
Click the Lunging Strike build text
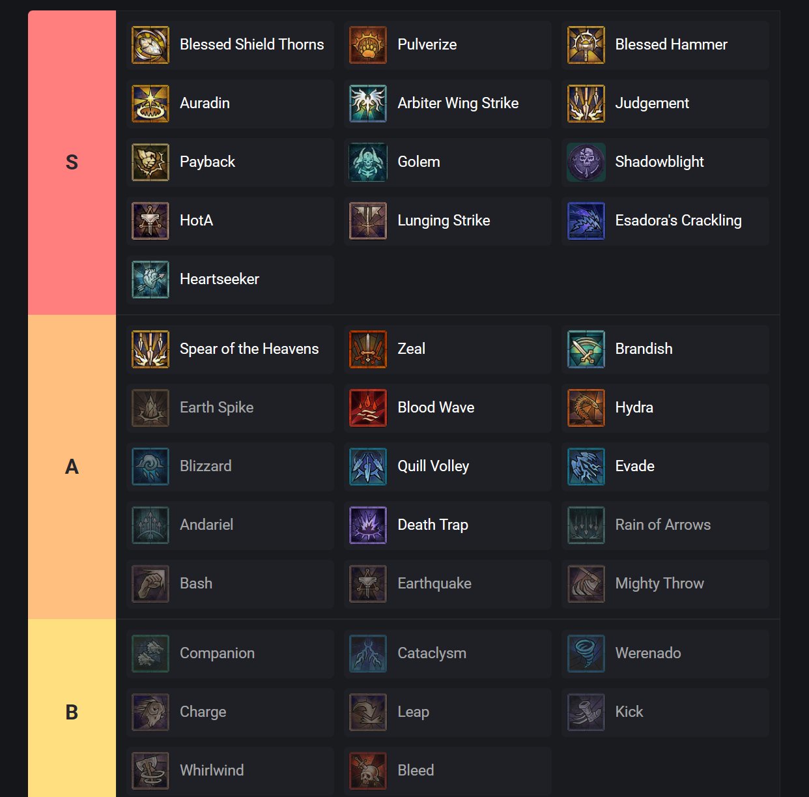coord(444,221)
